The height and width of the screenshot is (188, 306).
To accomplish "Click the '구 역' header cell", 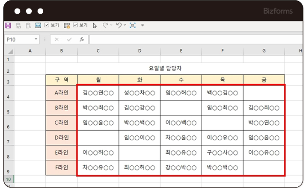I will pyautogui.click(x=62, y=80).
